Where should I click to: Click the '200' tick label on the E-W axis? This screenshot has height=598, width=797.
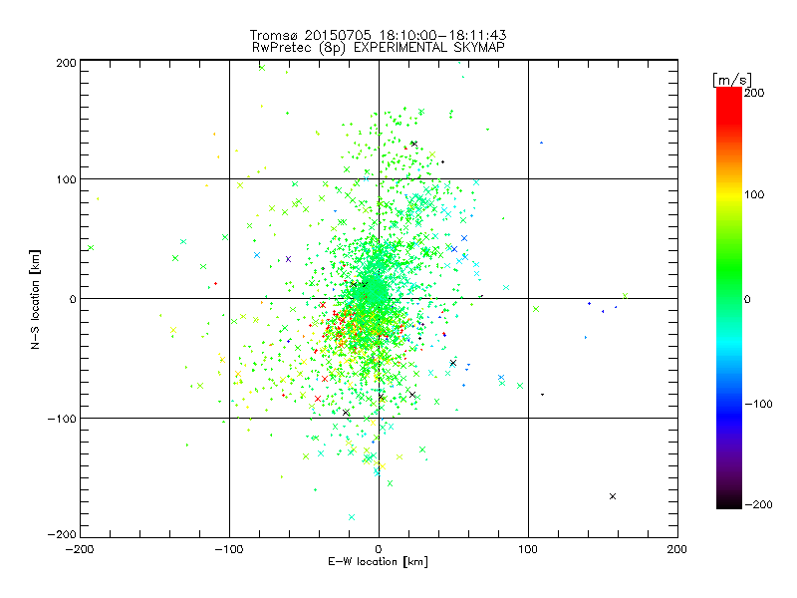(x=677, y=549)
